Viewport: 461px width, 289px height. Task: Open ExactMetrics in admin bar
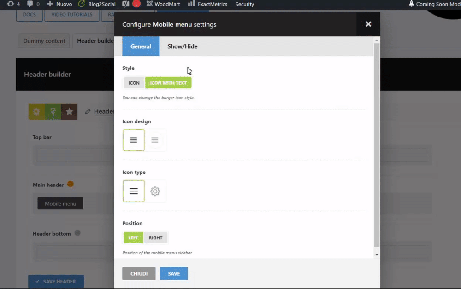click(x=207, y=4)
